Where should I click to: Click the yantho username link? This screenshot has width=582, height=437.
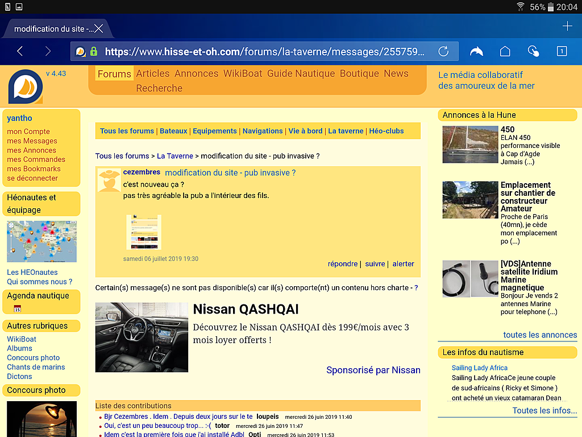pos(19,118)
